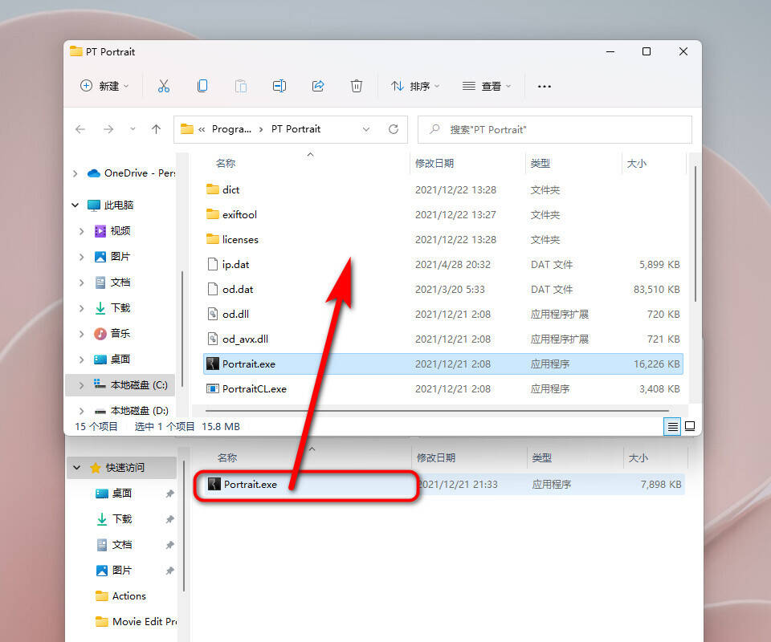Click the Copy icon in toolbar
771x642 pixels.
[x=202, y=86]
